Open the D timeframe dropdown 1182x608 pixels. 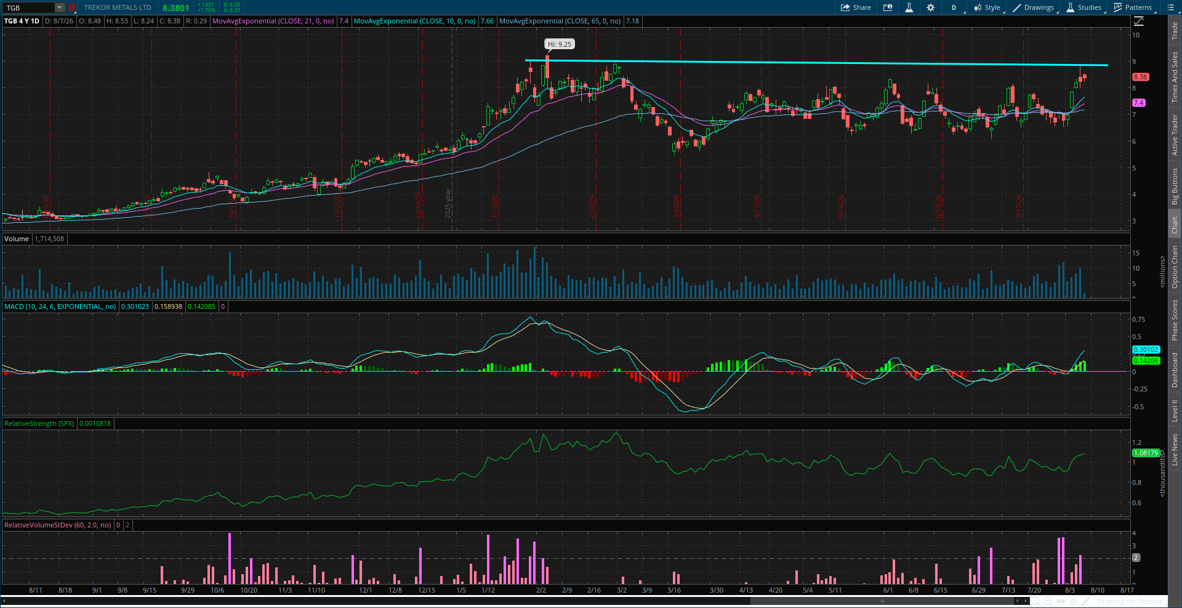click(954, 7)
